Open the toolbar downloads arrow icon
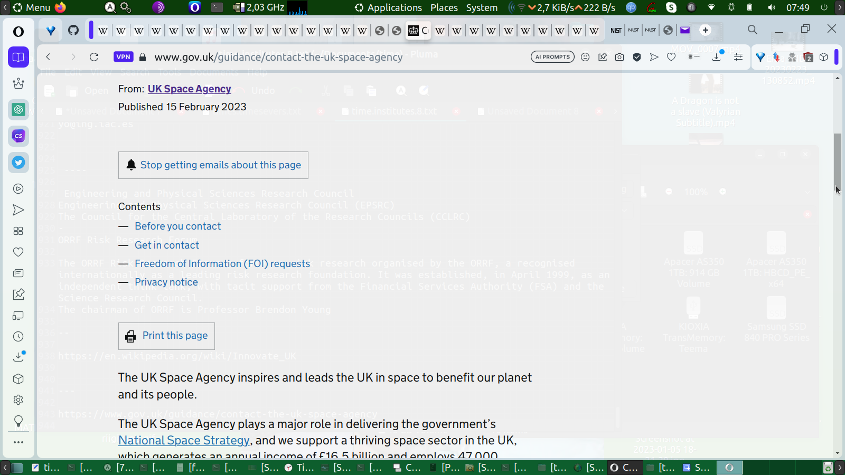The width and height of the screenshot is (845, 475). 717,56
